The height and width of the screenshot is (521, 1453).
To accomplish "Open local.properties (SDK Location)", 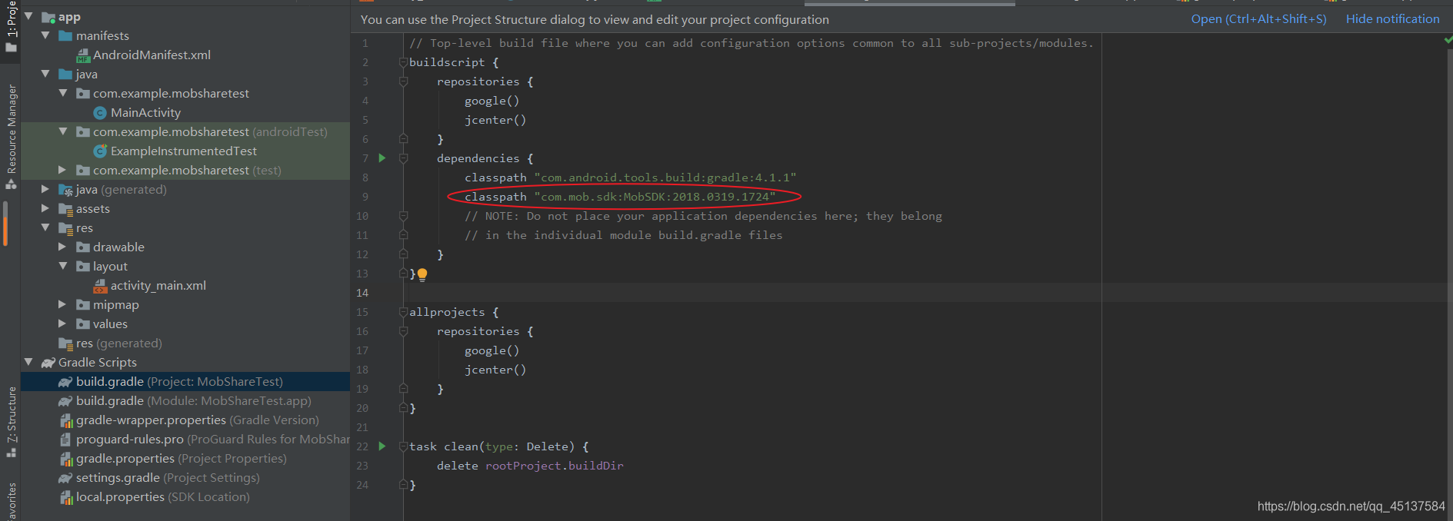I will point(162,497).
